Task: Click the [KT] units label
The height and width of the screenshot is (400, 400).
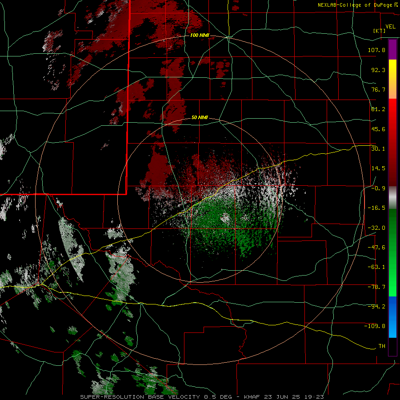Action: pos(380,31)
